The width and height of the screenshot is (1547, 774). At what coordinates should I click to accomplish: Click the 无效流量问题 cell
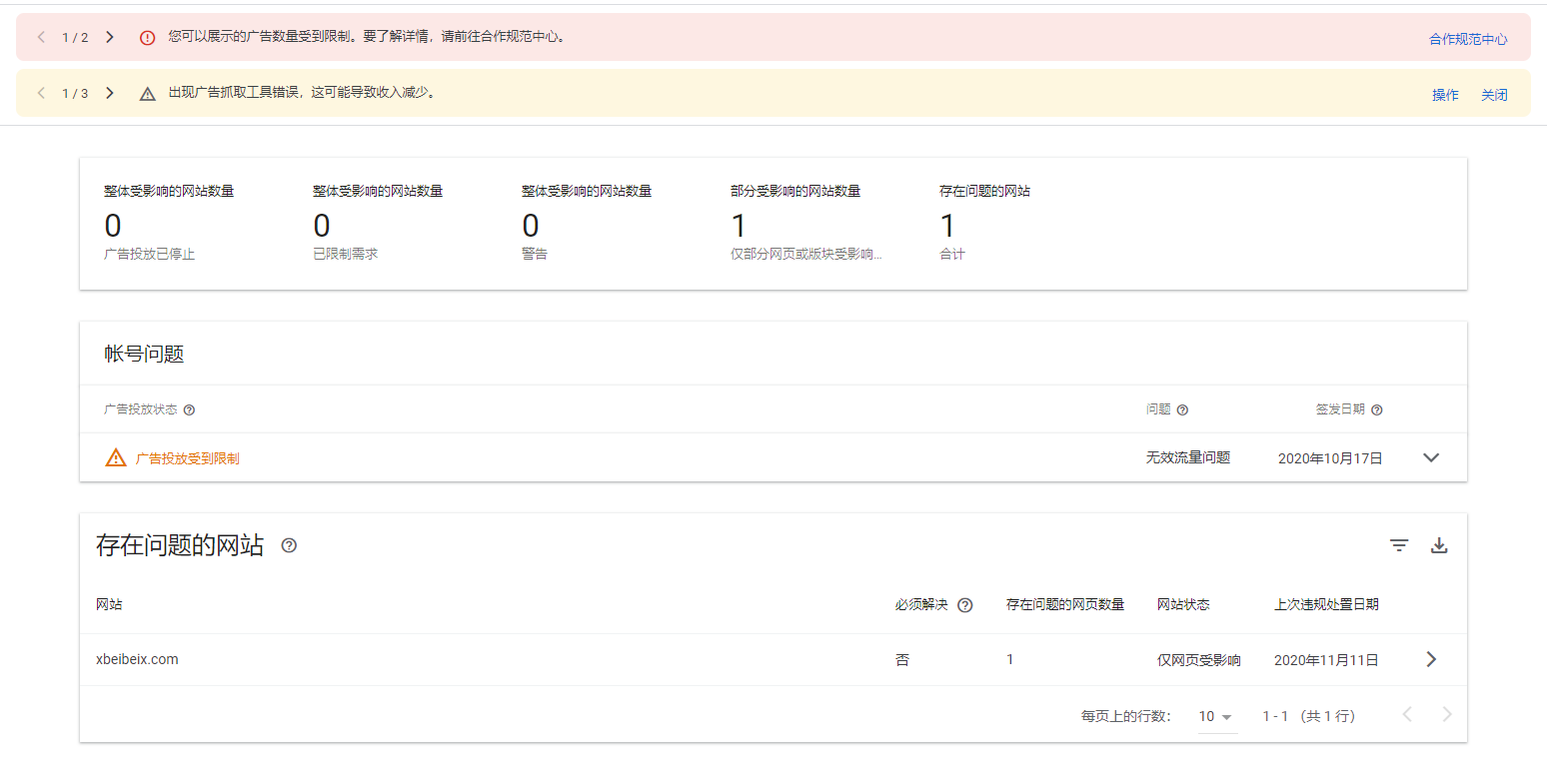pyautogui.click(x=1188, y=457)
